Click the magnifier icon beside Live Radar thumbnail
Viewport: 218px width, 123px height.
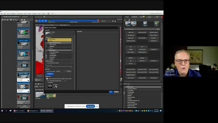[51, 34]
